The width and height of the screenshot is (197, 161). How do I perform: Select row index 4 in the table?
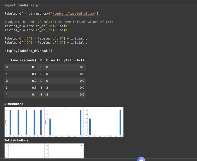click(x=7, y=94)
